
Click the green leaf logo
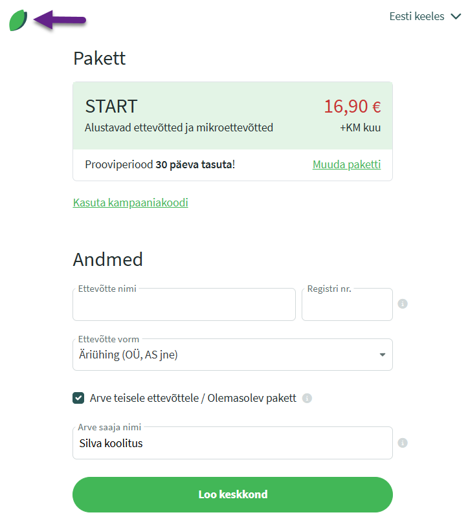pyautogui.click(x=18, y=21)
